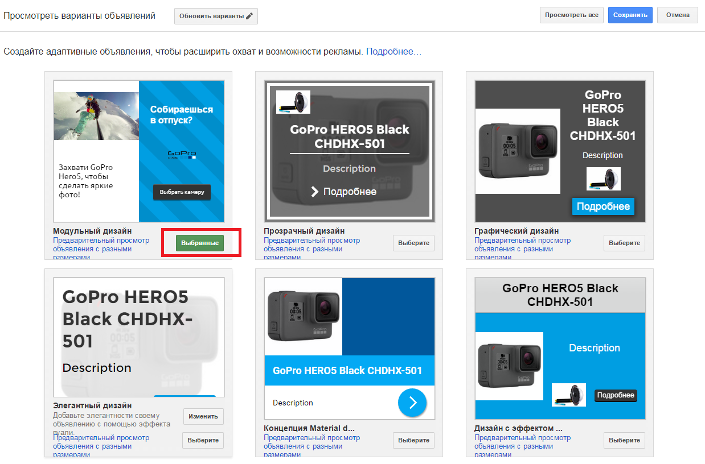This screenshot has height=464, width=705.
Task: Click the Выбрать камеру button in modular ad
Action: coord(182,192)
